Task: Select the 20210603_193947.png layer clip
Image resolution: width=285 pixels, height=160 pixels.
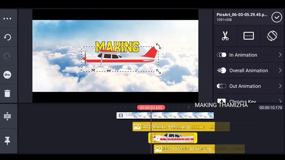Action: click(x=199, y=149)
